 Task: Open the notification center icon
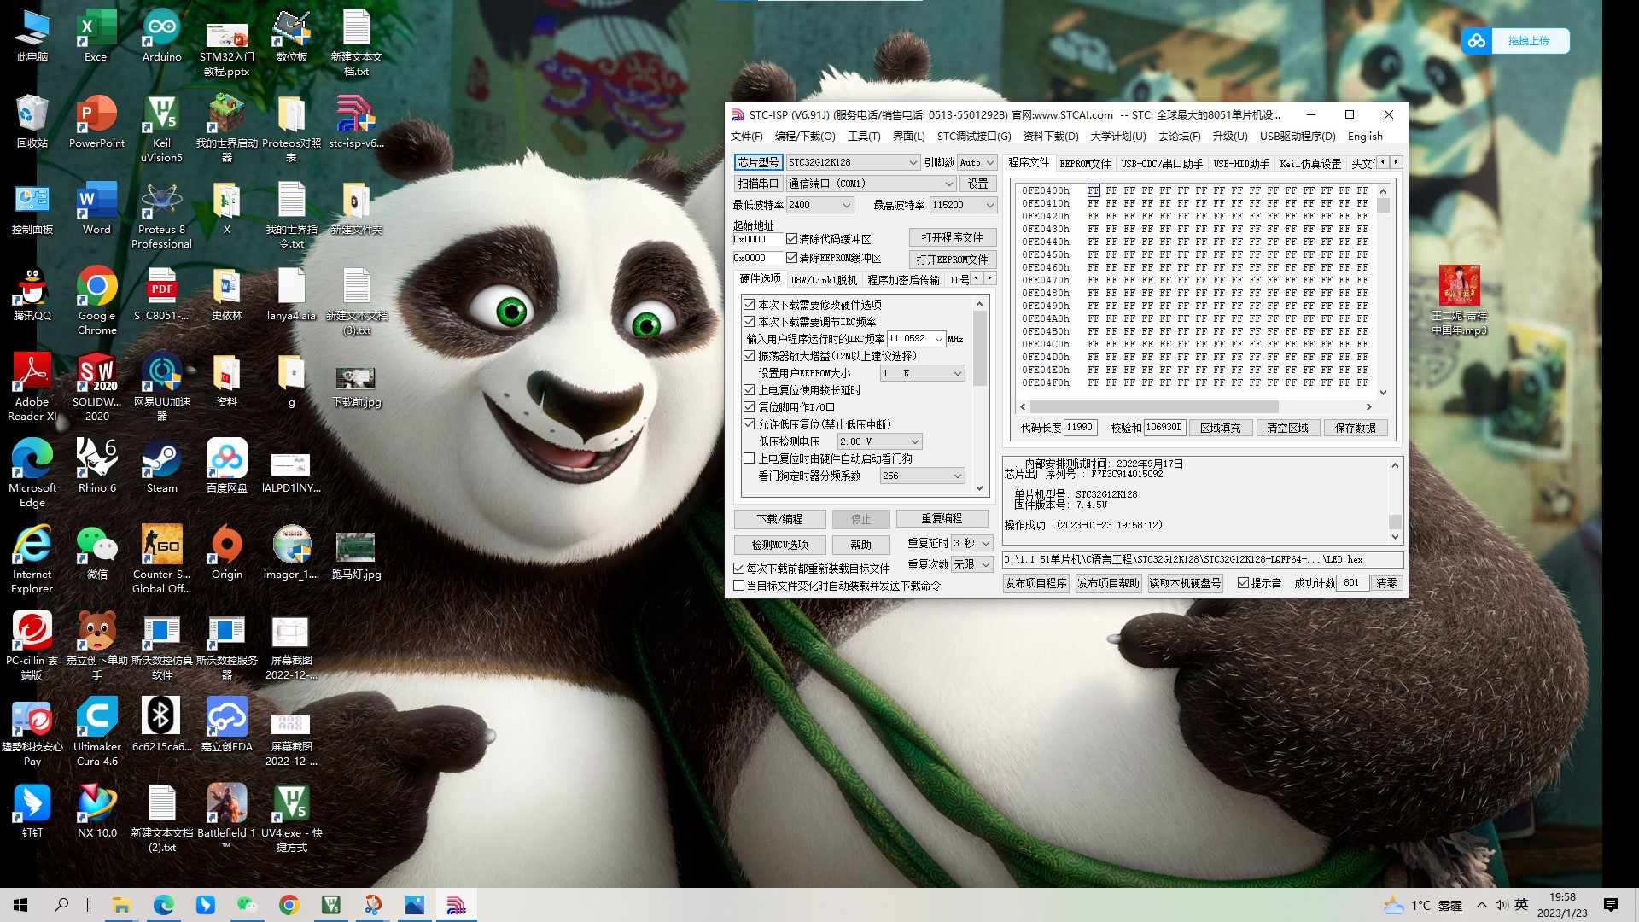[1611, 905]
